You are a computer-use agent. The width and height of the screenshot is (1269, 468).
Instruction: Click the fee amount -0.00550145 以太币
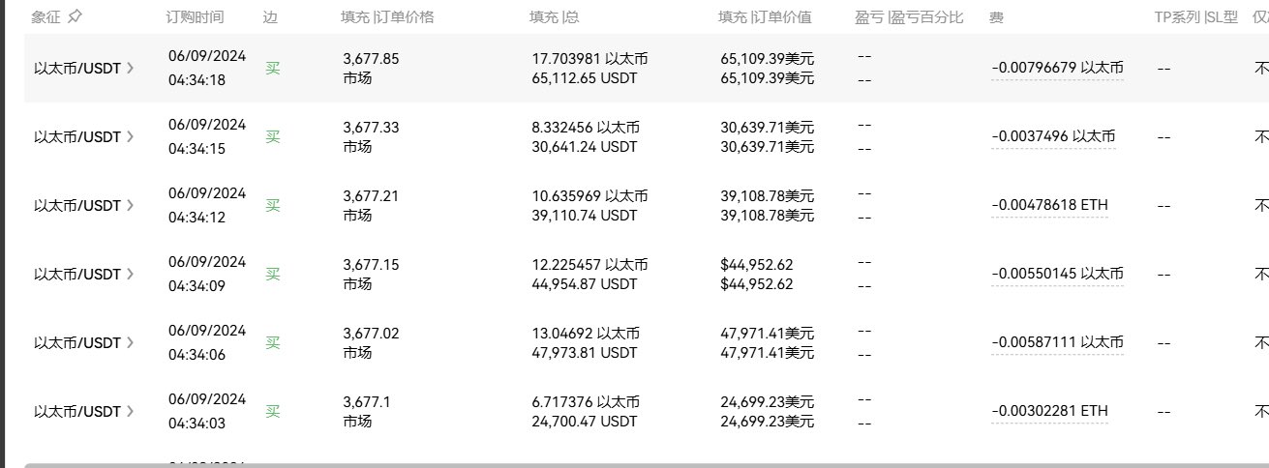pos(1057,274)
